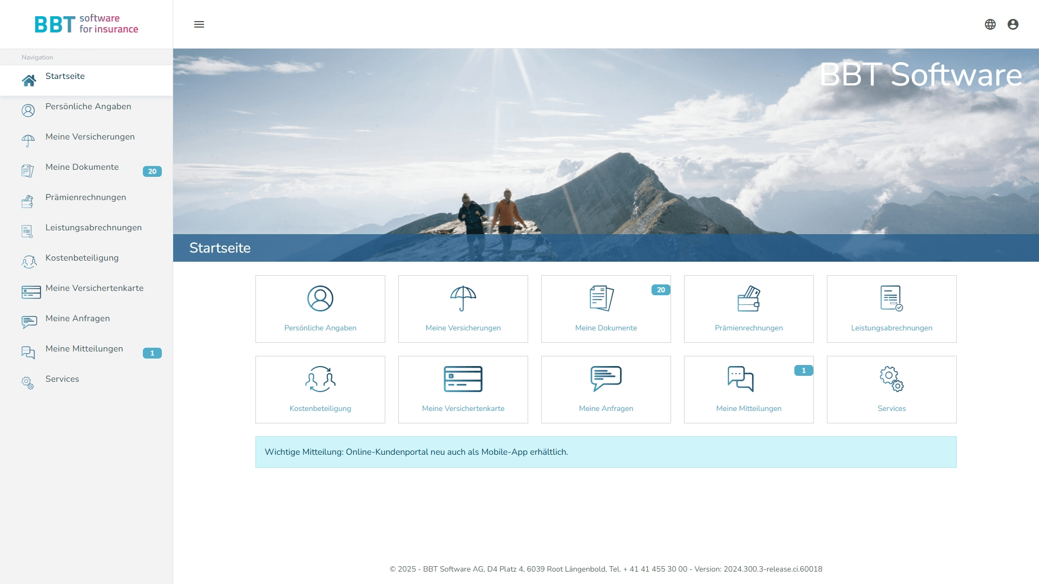Click the footer copyright and version text

[x=606, y=569]
